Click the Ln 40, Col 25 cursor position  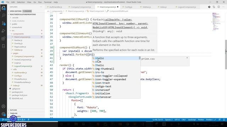click(x=157, y=120)
